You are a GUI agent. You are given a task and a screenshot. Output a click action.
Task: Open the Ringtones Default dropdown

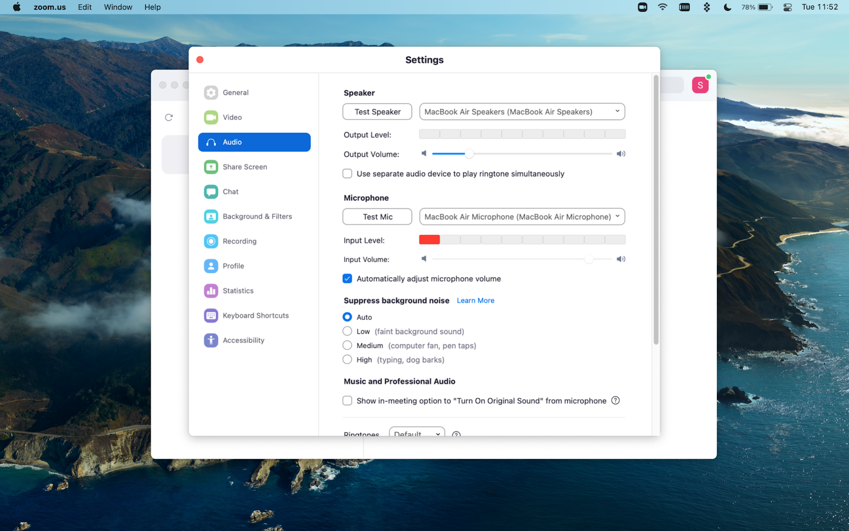417,432
